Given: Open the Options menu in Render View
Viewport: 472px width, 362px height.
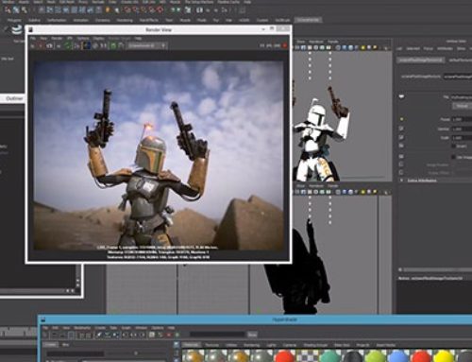Looking at the screenshot, I should pos(83,39).
